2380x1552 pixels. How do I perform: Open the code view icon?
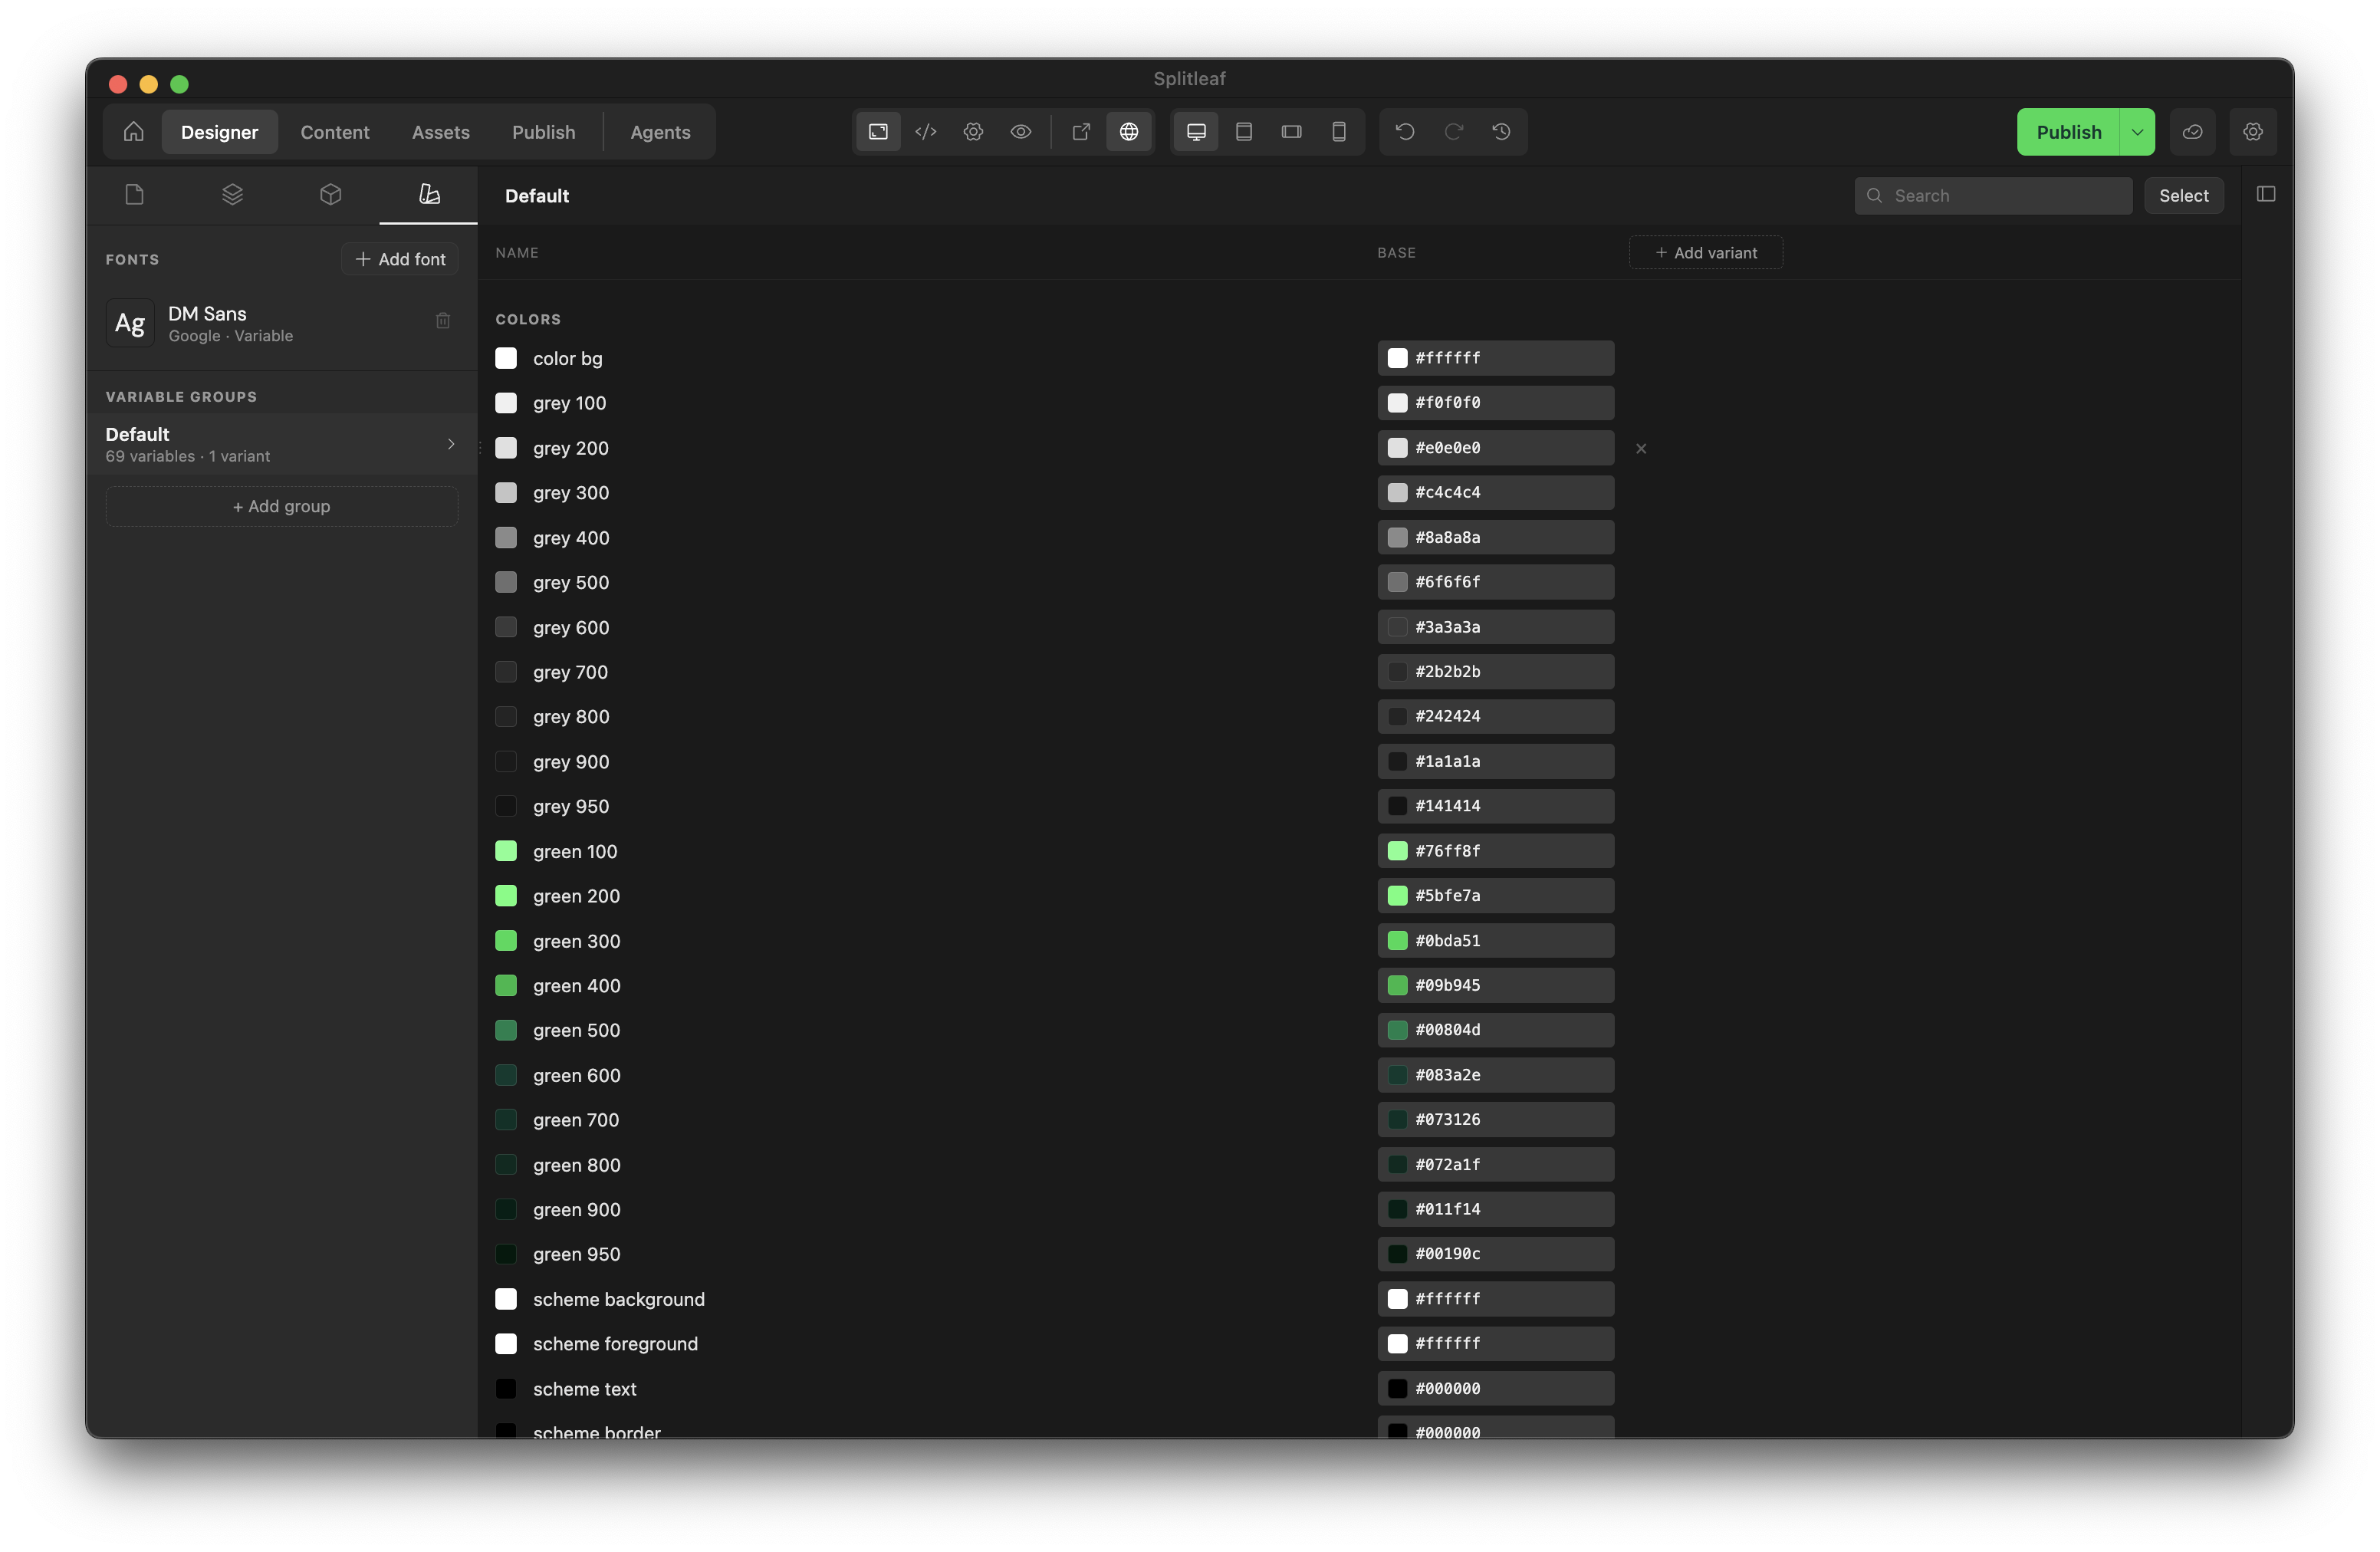coord(926,132)
